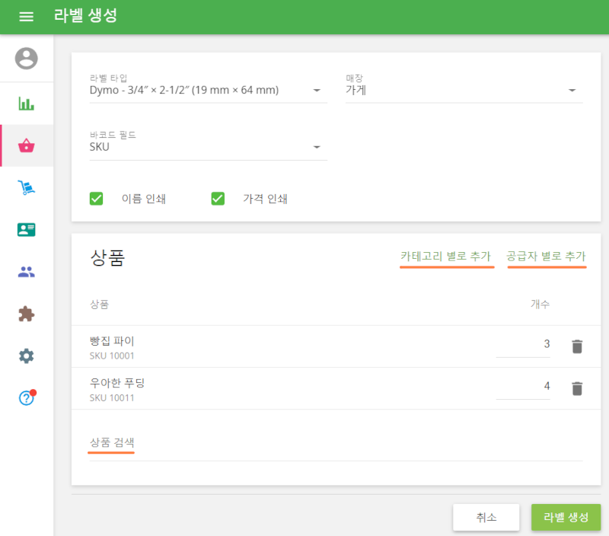Open settings using the gear icon

pos(26,356)
